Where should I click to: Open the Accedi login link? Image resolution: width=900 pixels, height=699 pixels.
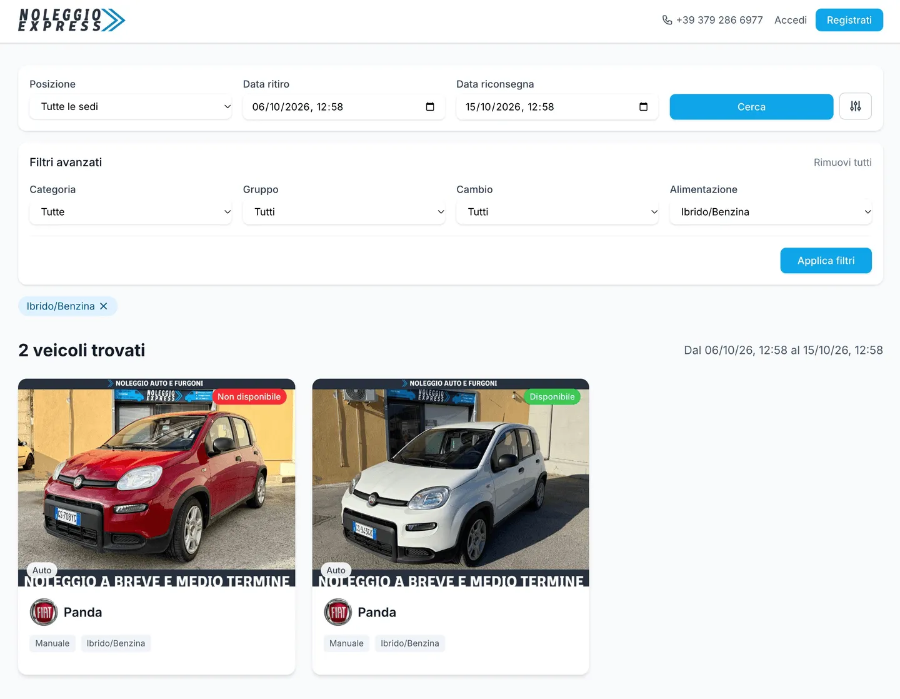(x=791, y=20)
